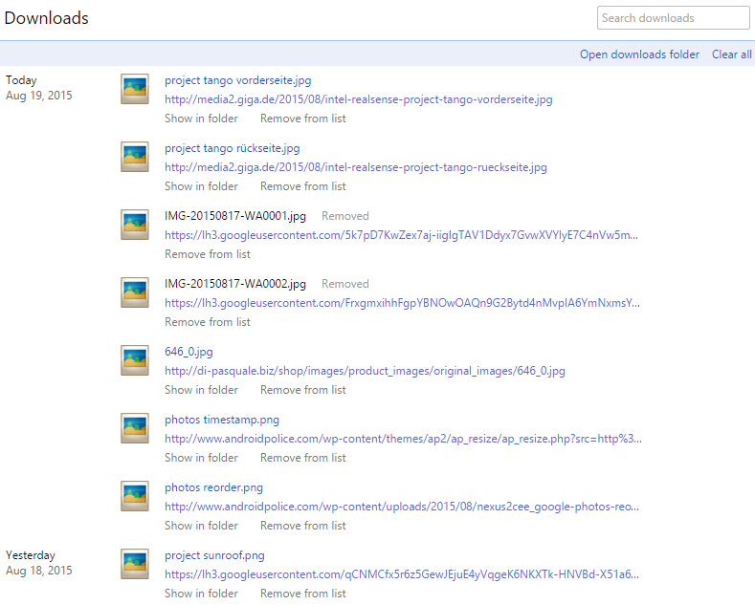
Task: Open project sunroof.png file name
Action: tap(214, 555)
